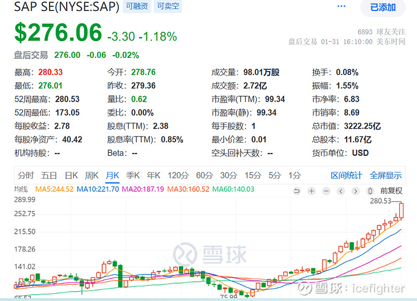Click the 52周最低 value 173.05

[x=67, y=112]
